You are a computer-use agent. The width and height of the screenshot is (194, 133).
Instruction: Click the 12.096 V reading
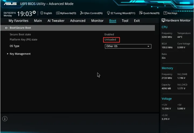(x=166, y=109)
